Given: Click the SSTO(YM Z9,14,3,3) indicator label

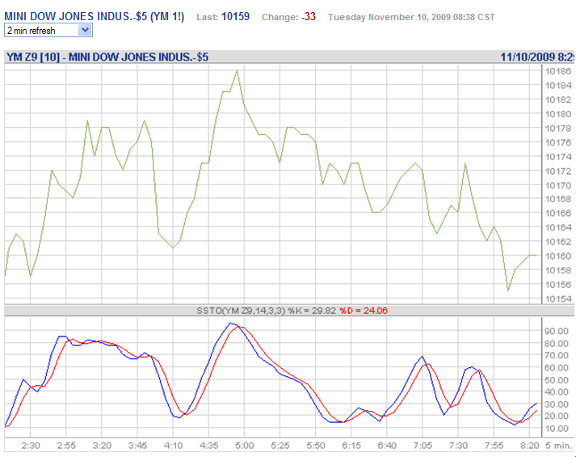Looking at the screenshot, I should coord(241,311).
